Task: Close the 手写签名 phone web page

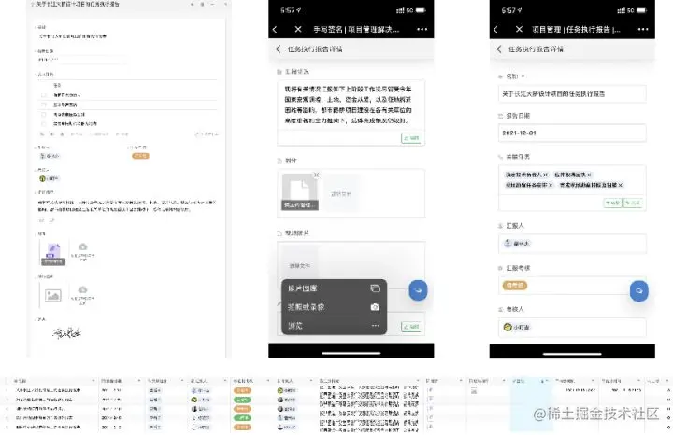Action: coord(298,29)
